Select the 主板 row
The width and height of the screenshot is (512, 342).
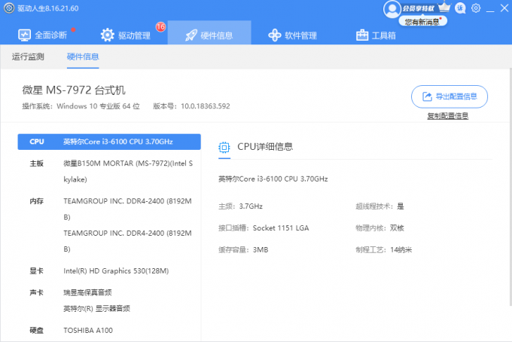109,171
